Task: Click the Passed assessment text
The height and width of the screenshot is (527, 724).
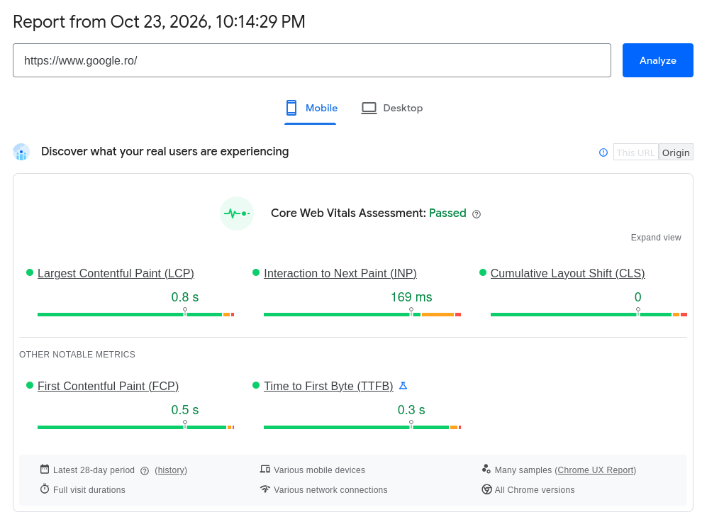Action: 447,213
